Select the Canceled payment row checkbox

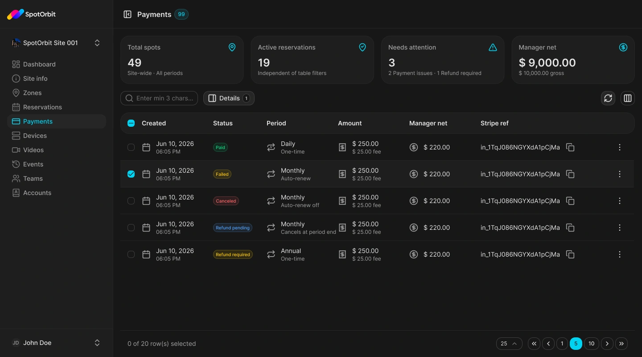pyautogui.click(x=131, y=201)
